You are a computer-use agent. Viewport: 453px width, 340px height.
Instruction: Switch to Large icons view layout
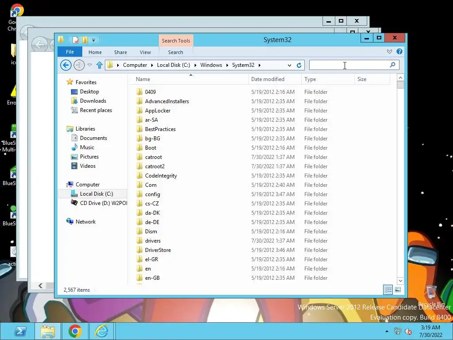398,290
